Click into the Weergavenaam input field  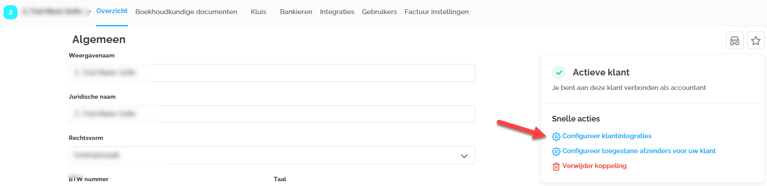pos(271,73)
